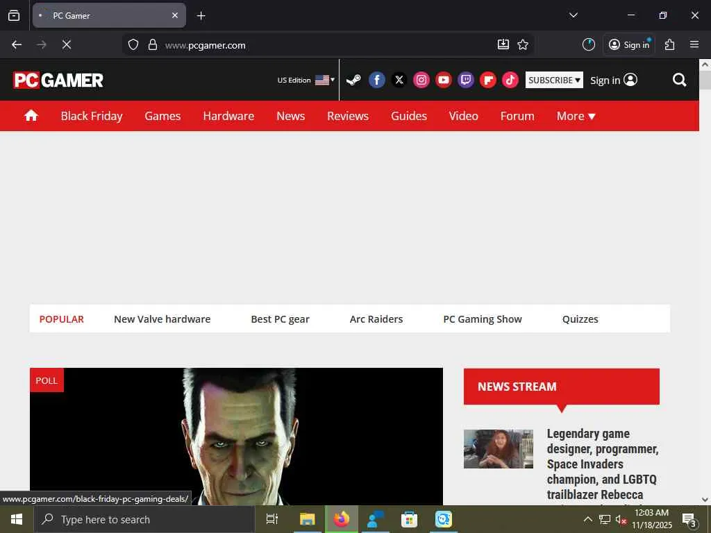Open the news stream article thumbnail
Viewport: 711px width, 533px height.
(499, 449)
